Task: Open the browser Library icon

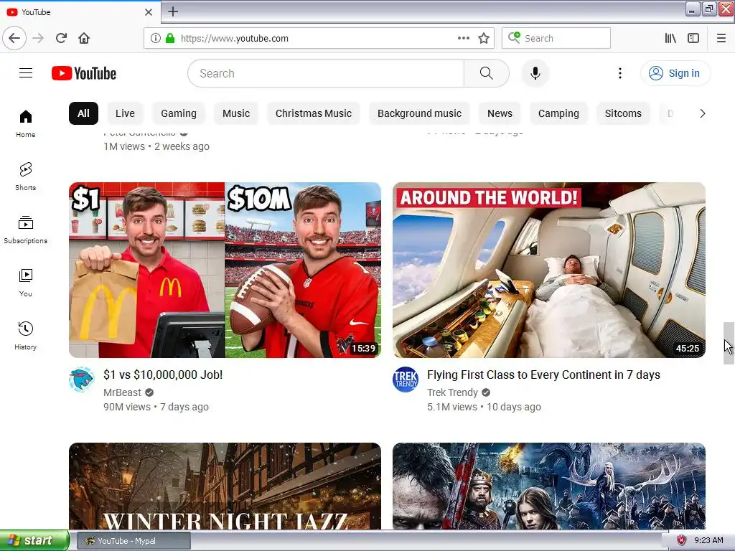Action: click(670, 38)
